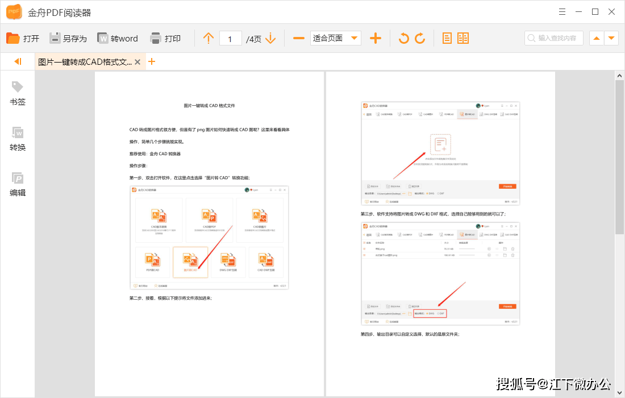Rotate the page counterclockwise
Screen dimensions: 625x398
click(x=404, y=38)
